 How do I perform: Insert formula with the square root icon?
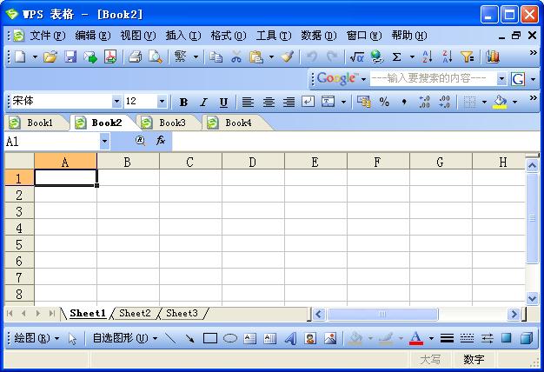tap(356, 56)
